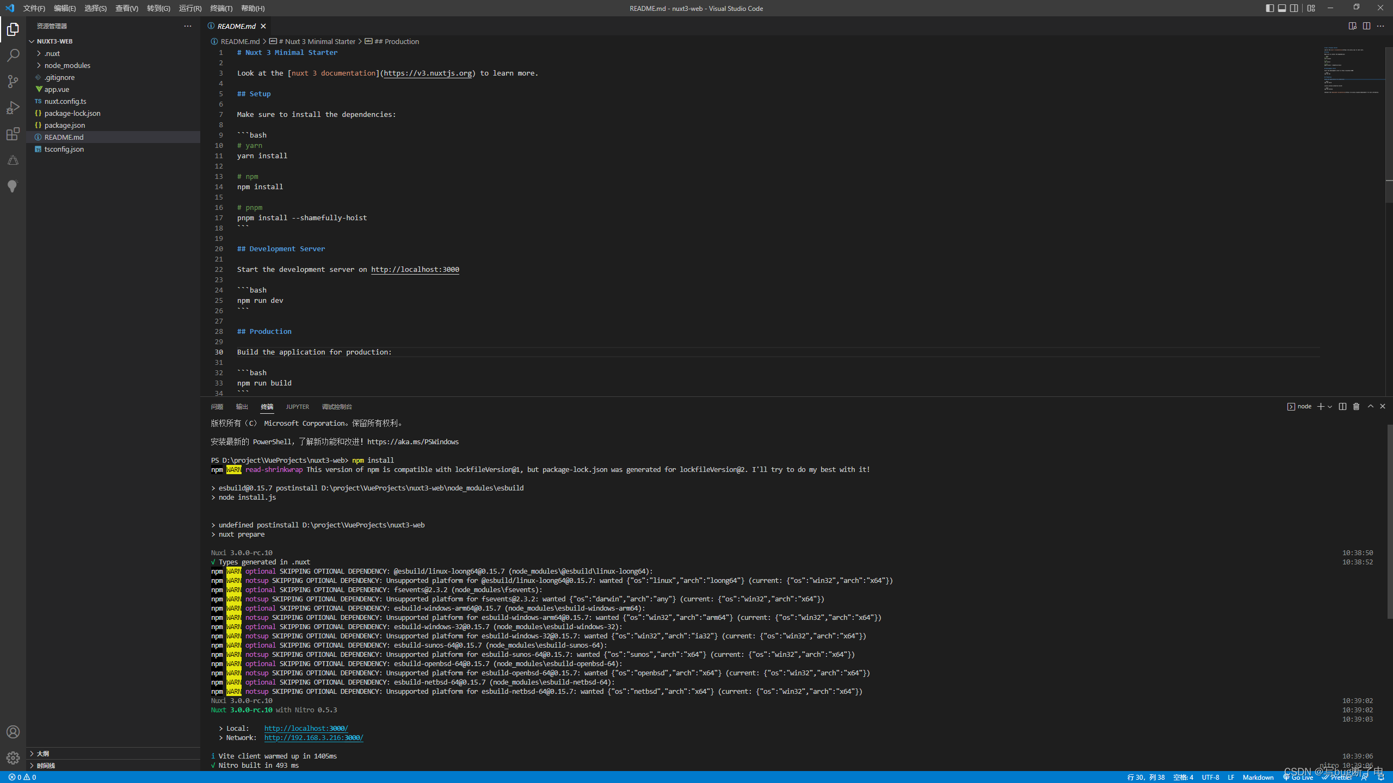Customize layout icon in title bar
1393x783 pixels.
(1311, 8)
